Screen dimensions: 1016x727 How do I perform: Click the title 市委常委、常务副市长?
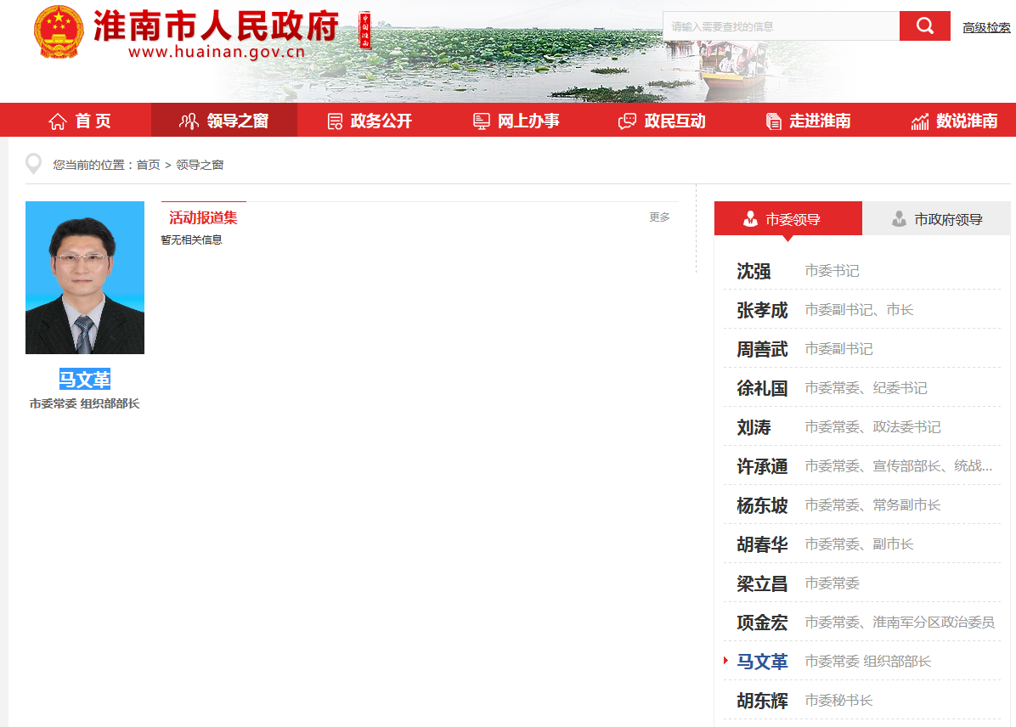click(872, 504)
